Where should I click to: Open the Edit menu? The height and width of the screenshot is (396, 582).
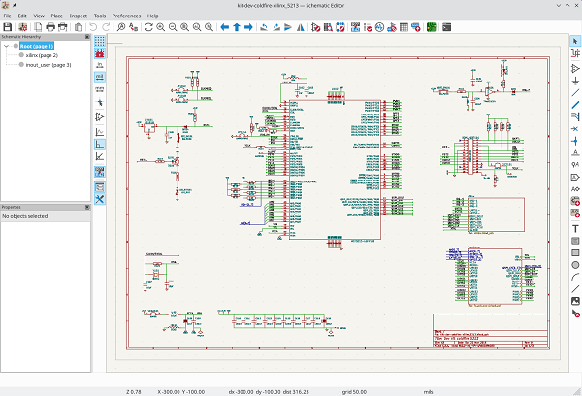22,16
